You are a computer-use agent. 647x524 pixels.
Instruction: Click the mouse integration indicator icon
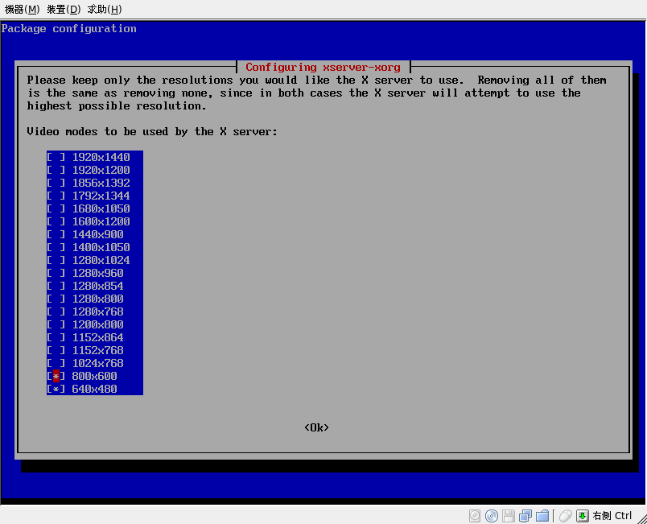click(565, 516)
